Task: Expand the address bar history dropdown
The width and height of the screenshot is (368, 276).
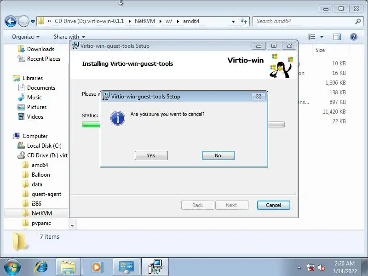Action: 233,21
